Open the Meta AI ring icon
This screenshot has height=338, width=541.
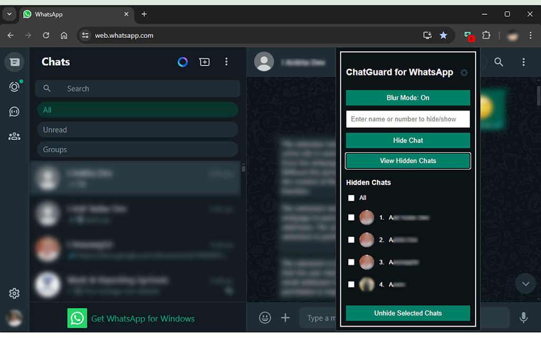[x=182, y=62]
